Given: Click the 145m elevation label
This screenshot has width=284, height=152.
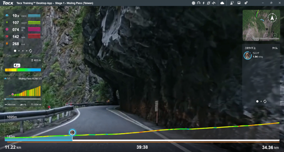Looking at the screenshot, I should point(11,137).
